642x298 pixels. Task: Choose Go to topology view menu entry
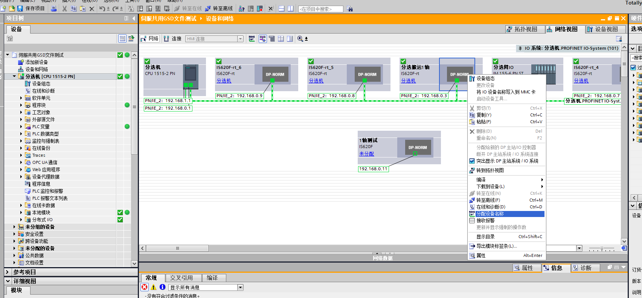click(507, 170)
